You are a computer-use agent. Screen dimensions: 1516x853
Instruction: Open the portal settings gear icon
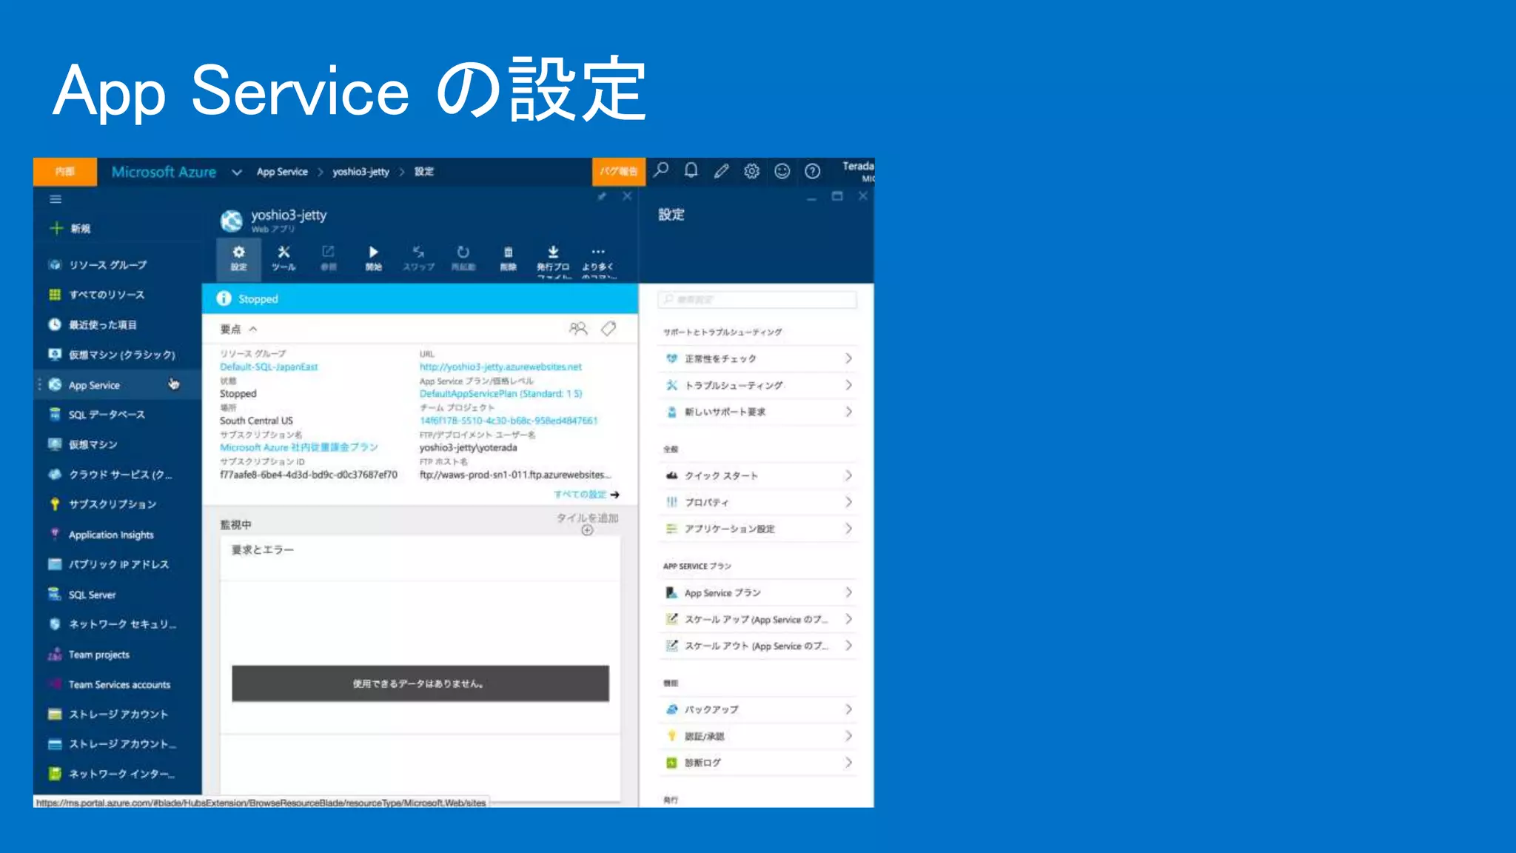(x=751, y=171)
